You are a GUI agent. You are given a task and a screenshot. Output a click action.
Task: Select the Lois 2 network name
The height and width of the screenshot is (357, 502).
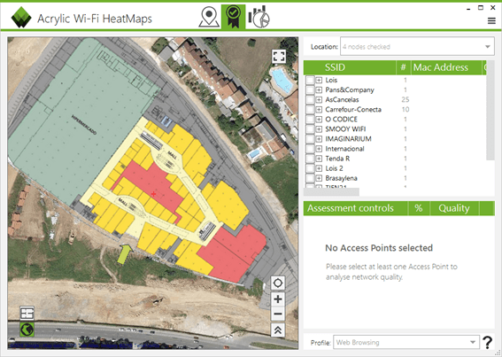pos(334,168)
